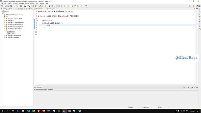Open the Source menu
This screenshot has height=113, width=201.
tap(9, 3)
